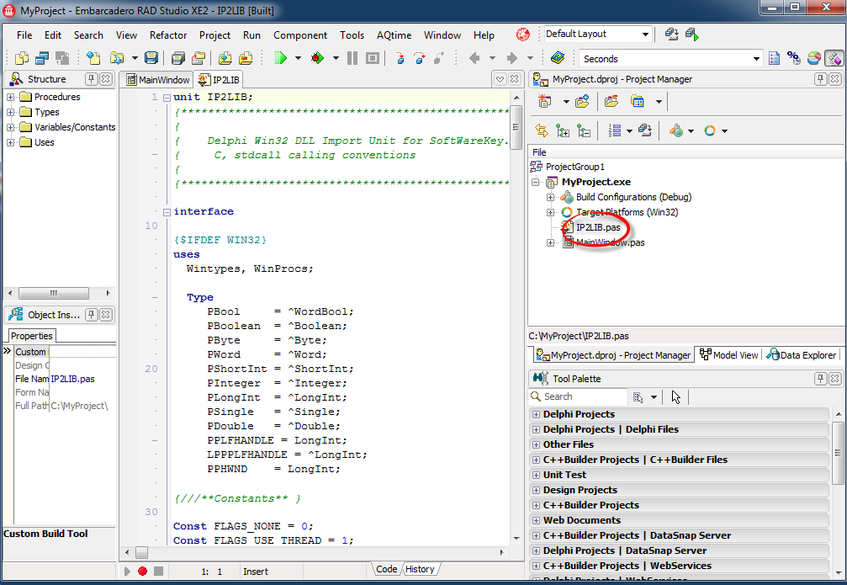
Task: Select the History tab below the editor
Action: pyautogui.click(x=420, y=570)
